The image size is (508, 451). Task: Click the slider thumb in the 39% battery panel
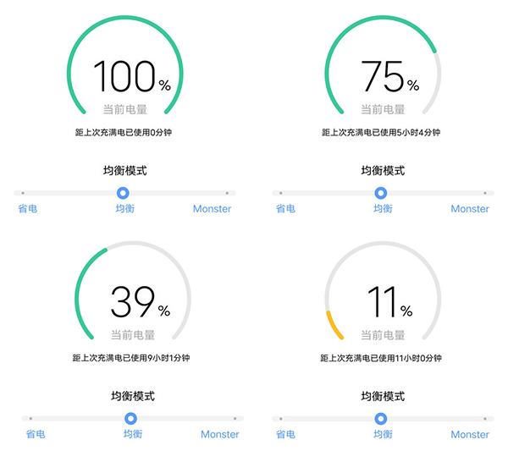pos(130,418)
